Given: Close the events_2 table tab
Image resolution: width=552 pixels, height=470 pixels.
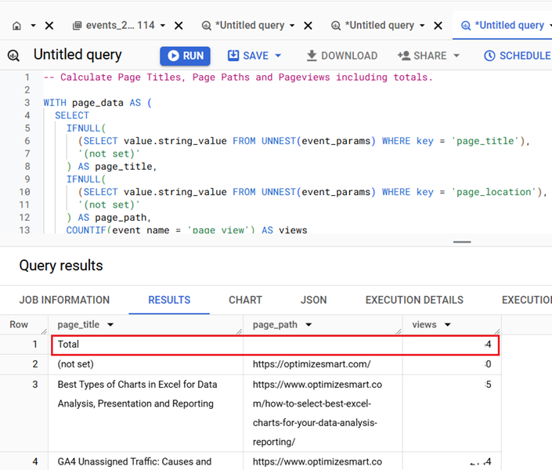Looking at the screenshot, I should click(179, 25).
